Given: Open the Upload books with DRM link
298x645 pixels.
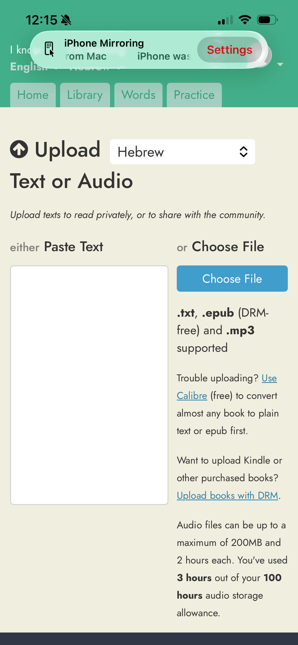Looking at the screenshot, I should coord(227,495).
